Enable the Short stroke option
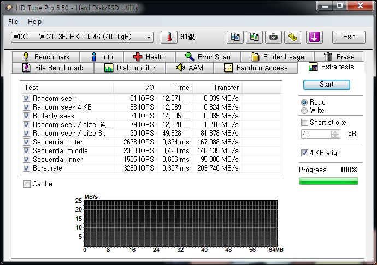The image size is (377, 265). click(x=304, y=123)
